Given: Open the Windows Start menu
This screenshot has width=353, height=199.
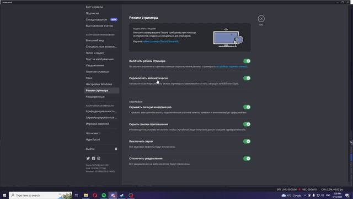Looking at the screenshot, I should [x=4, y=195].
